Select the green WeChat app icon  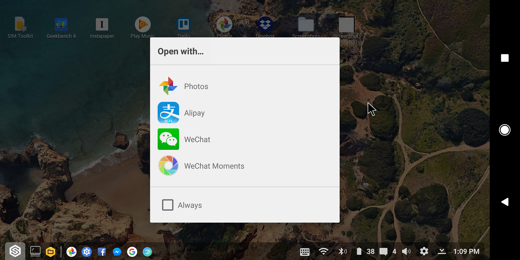click(168, 139)
